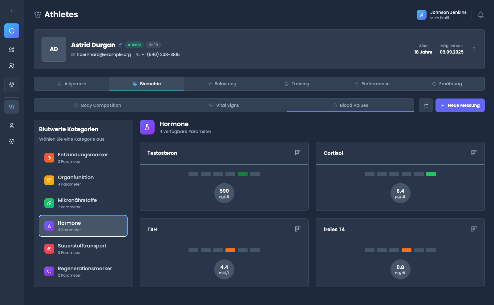The image size is (494, 305).
Task: Select the Vital Signs sub-tab
Action: tap(224, 105)
